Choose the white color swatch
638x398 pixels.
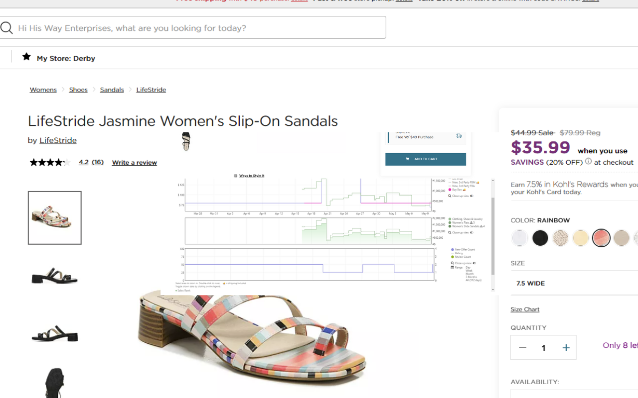pyautogui.click(x=519, y=238)
